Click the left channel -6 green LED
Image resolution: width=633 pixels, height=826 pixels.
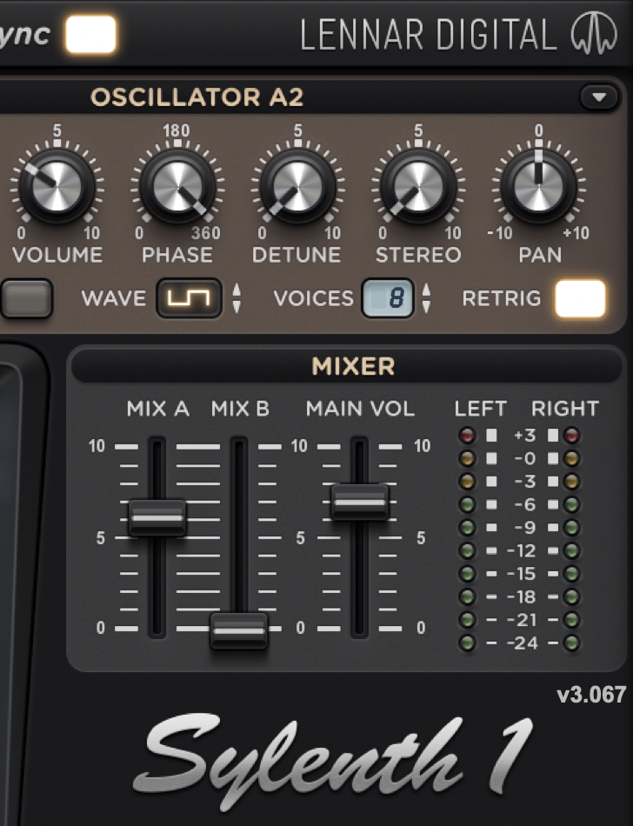point(467,504)
